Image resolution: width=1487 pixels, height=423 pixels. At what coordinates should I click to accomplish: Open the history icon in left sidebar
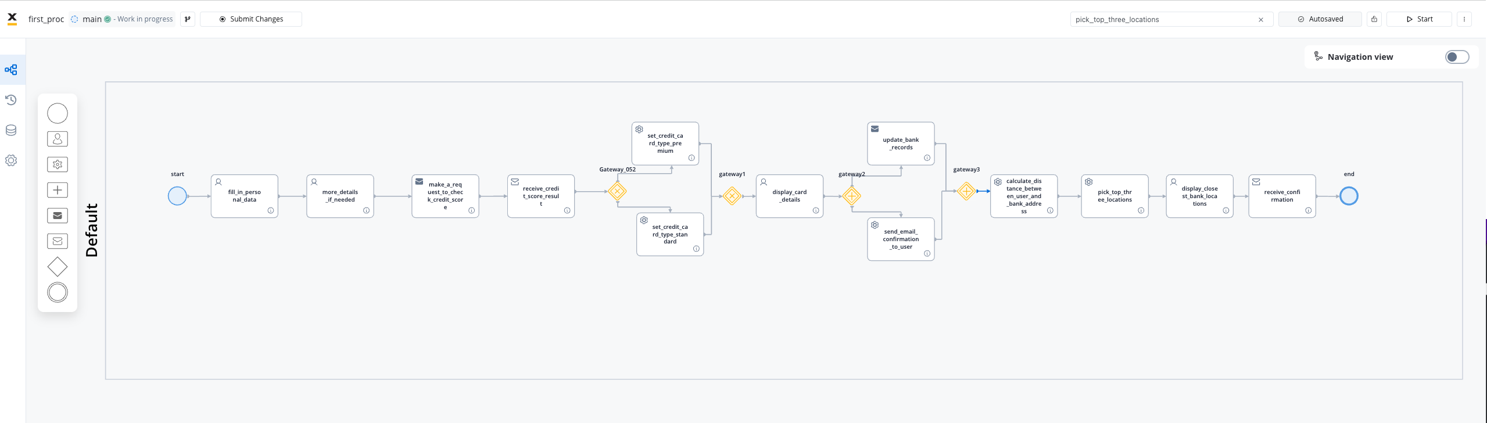pos(11,100)
